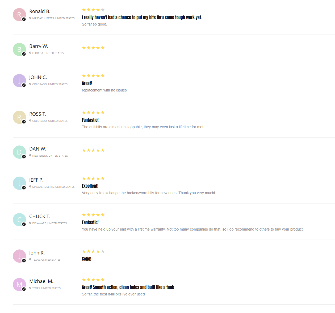Click the 'I really haven't had a chance' review title
This screenshot has width=335, height=313.
point(142,17)
